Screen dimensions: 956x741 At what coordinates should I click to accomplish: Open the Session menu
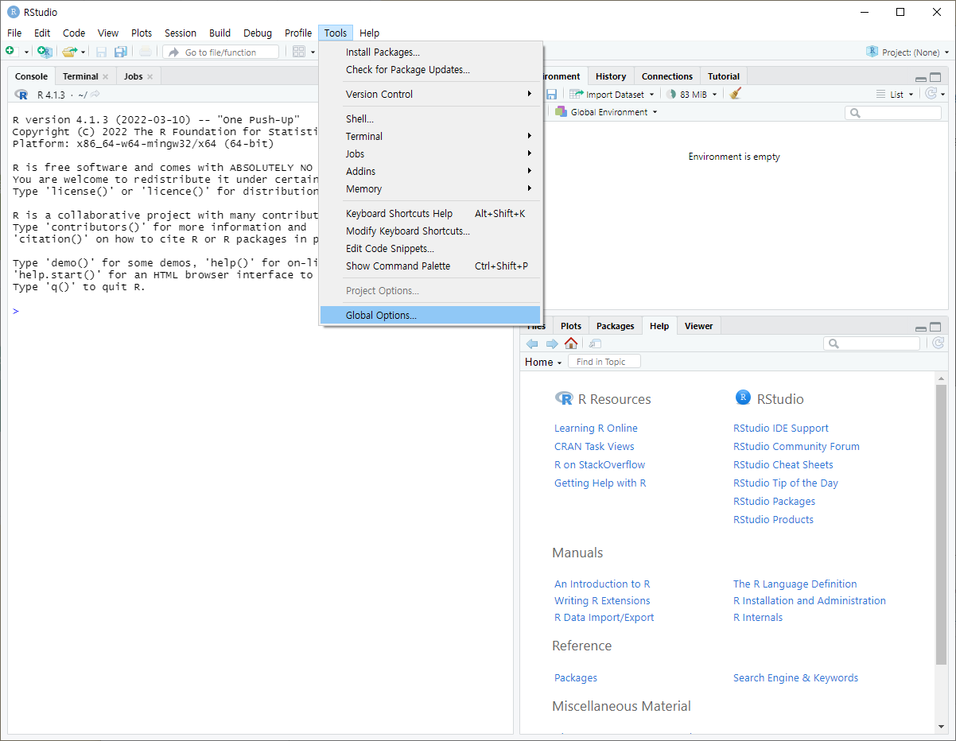[x=181, y=33]
